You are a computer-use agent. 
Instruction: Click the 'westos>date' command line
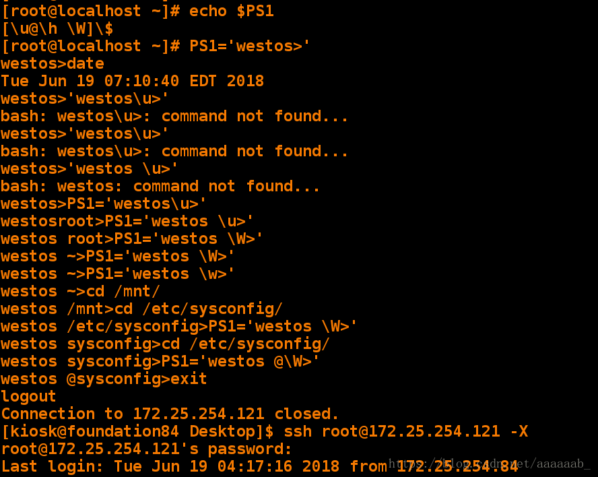point(53,63)
